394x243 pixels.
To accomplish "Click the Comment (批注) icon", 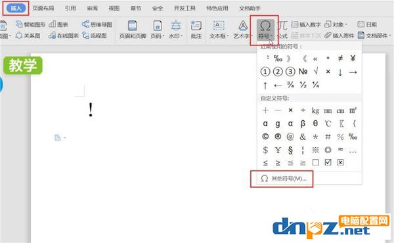I will [196, 30].
